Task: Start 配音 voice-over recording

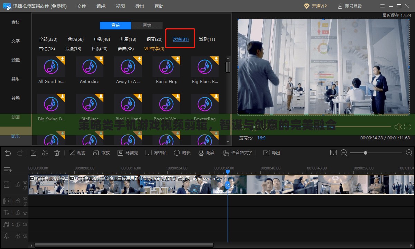Action: [206, 153]
